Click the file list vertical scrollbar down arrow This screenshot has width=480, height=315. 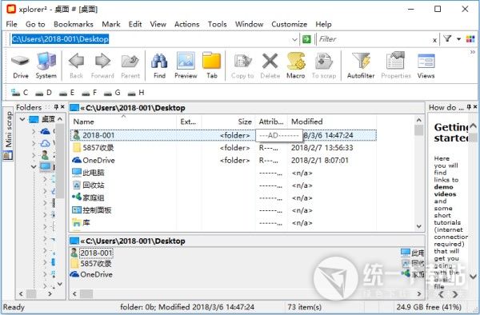418,226
